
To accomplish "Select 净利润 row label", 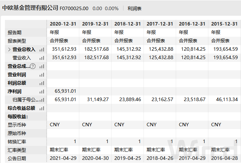I will [x=15, y=91].
